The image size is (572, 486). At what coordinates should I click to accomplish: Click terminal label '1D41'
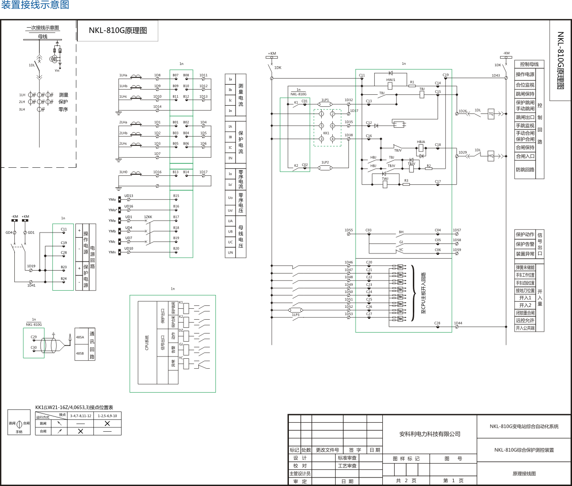point(31,285)
